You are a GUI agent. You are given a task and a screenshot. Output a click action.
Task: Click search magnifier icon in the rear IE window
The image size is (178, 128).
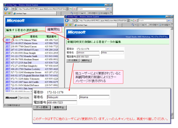(x=108, y=9)
